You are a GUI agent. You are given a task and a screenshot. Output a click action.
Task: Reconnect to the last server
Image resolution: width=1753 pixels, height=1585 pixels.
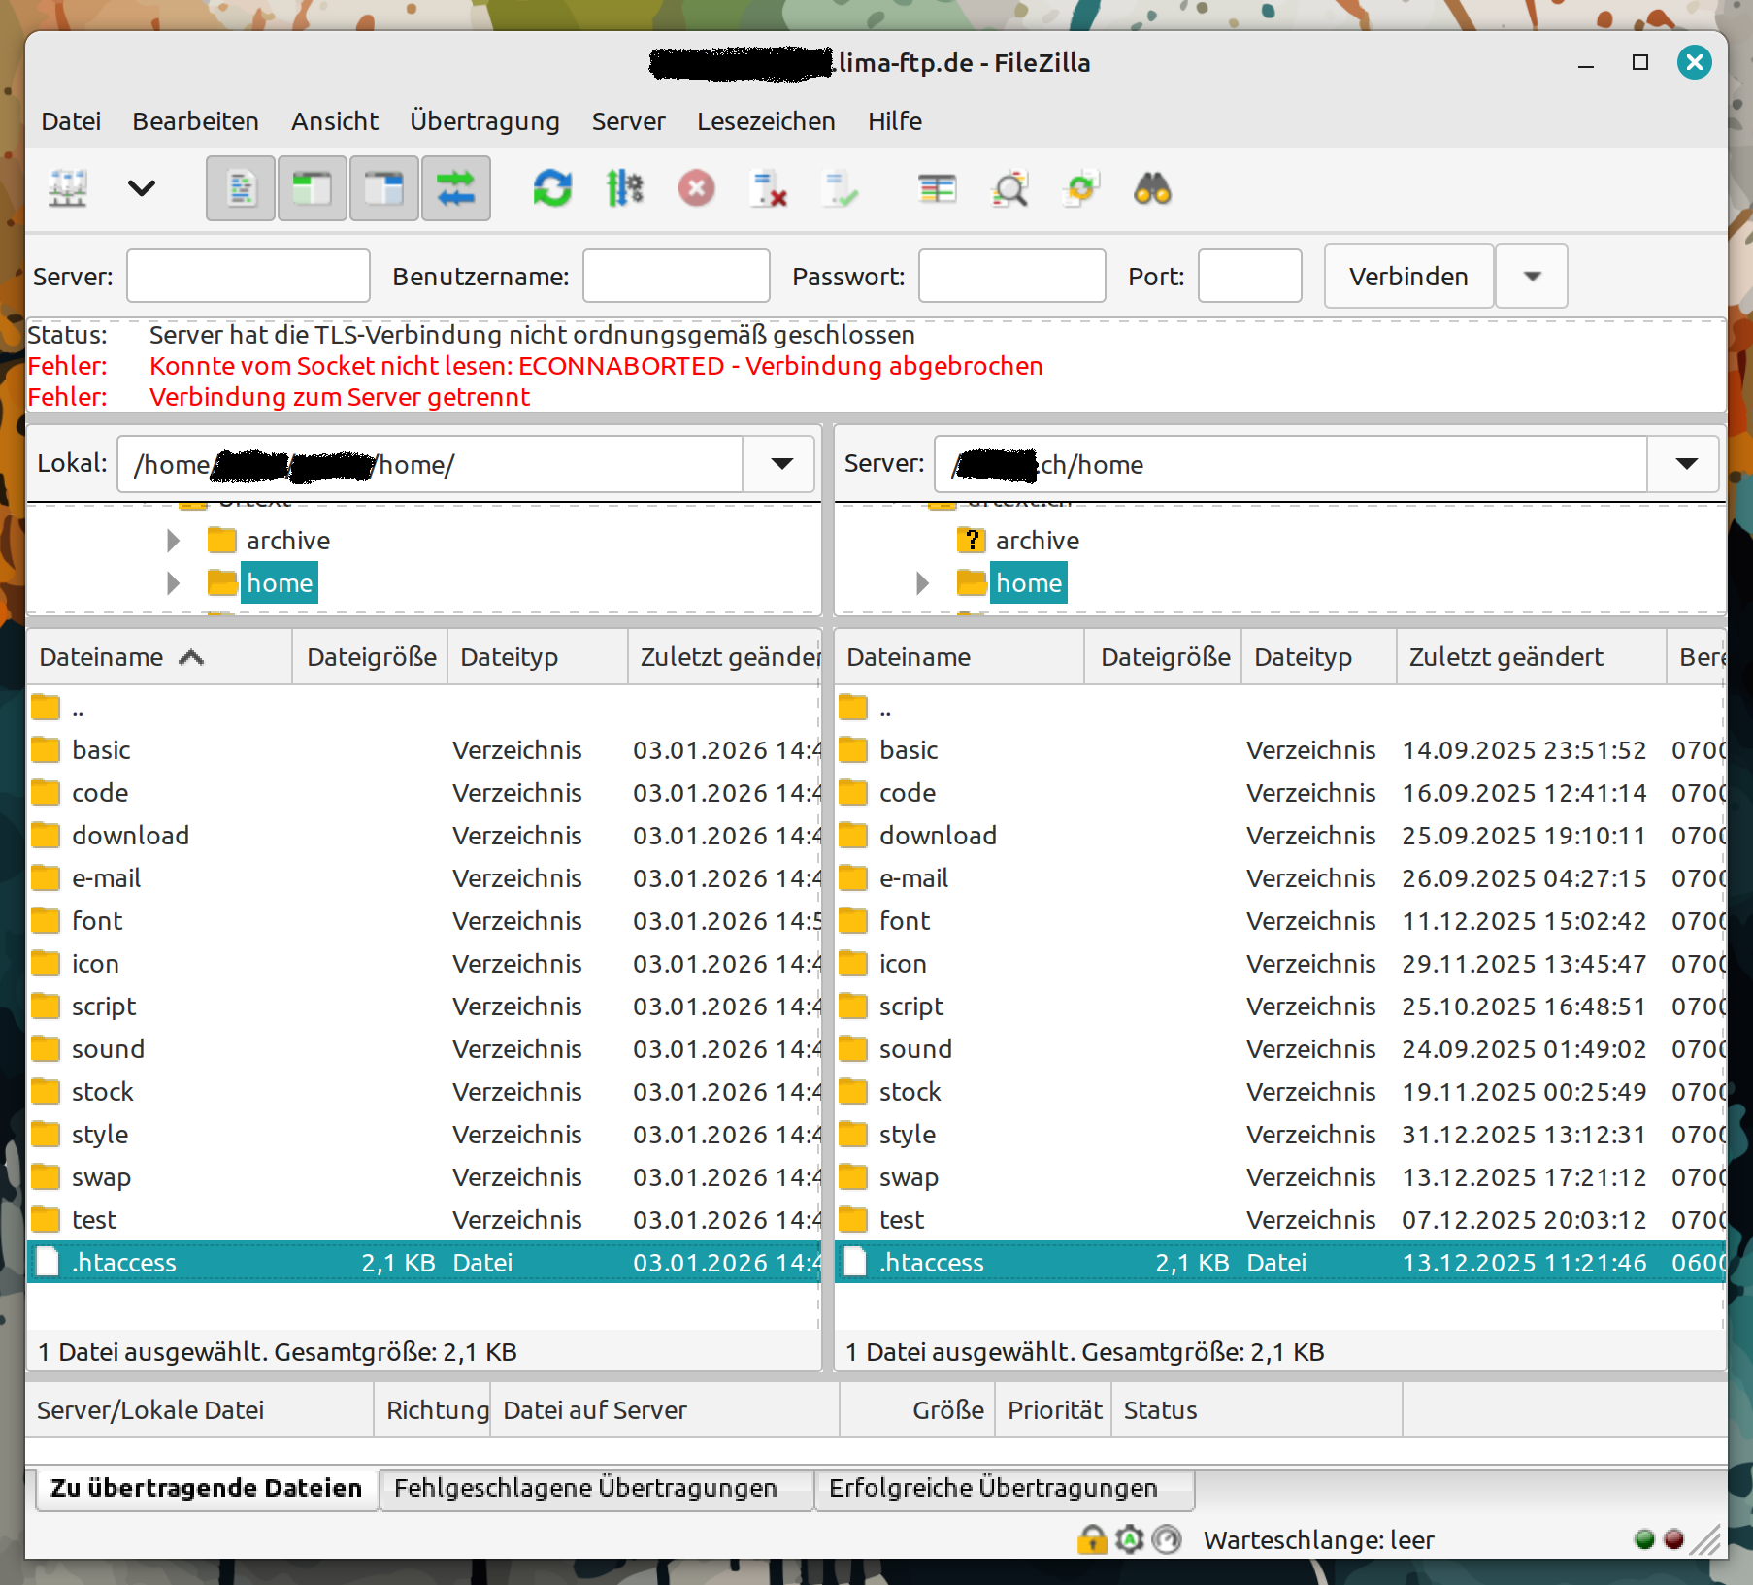840,188
